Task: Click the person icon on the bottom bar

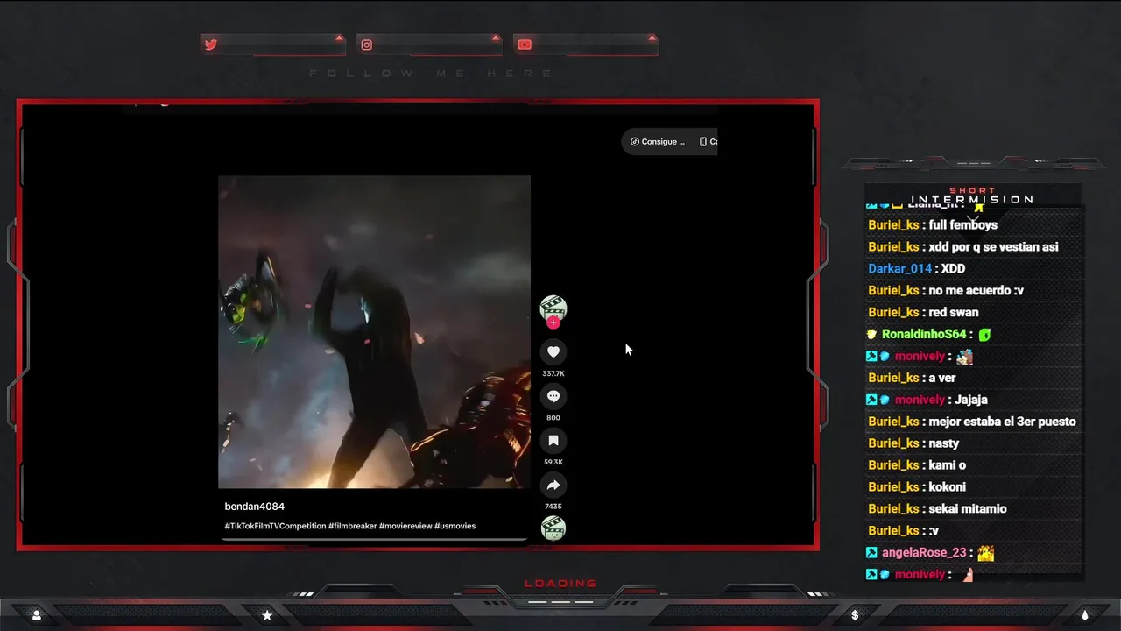Action: (37, 615)
